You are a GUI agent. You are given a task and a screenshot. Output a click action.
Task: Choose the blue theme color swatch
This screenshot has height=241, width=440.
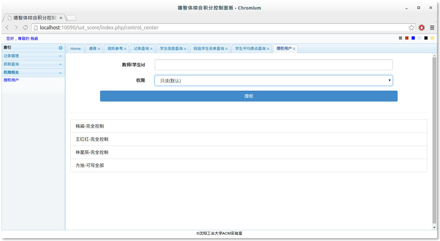413,38
